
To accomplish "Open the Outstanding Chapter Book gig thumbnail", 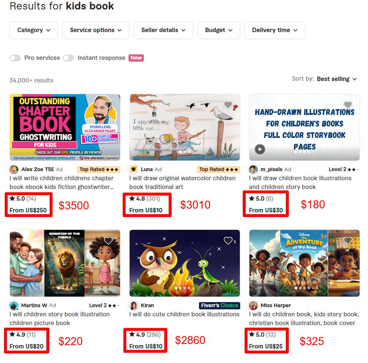I will [65, 127].
